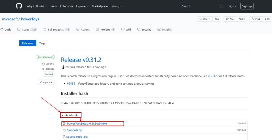Open the microsoft owner link
Screen dimensions: 272x140
10,19
